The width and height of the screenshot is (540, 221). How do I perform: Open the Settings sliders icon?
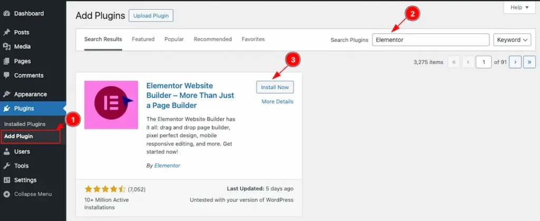[7, 180]
